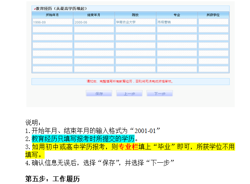The image size is (250, 184).
Task: Click start date field containing 1996-09
Action: tap(53, 22)
